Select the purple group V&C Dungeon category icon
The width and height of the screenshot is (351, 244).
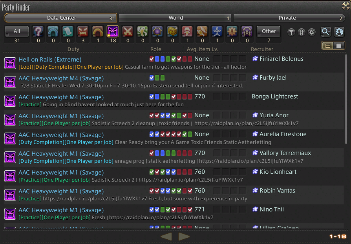(x=247, y=31)
